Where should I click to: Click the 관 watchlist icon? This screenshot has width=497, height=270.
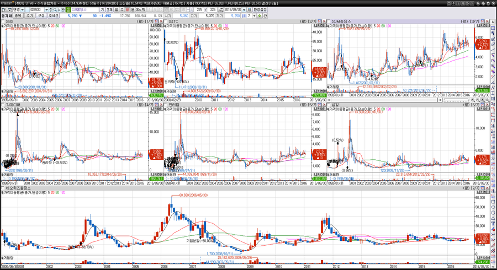click(x=63, y=10)
